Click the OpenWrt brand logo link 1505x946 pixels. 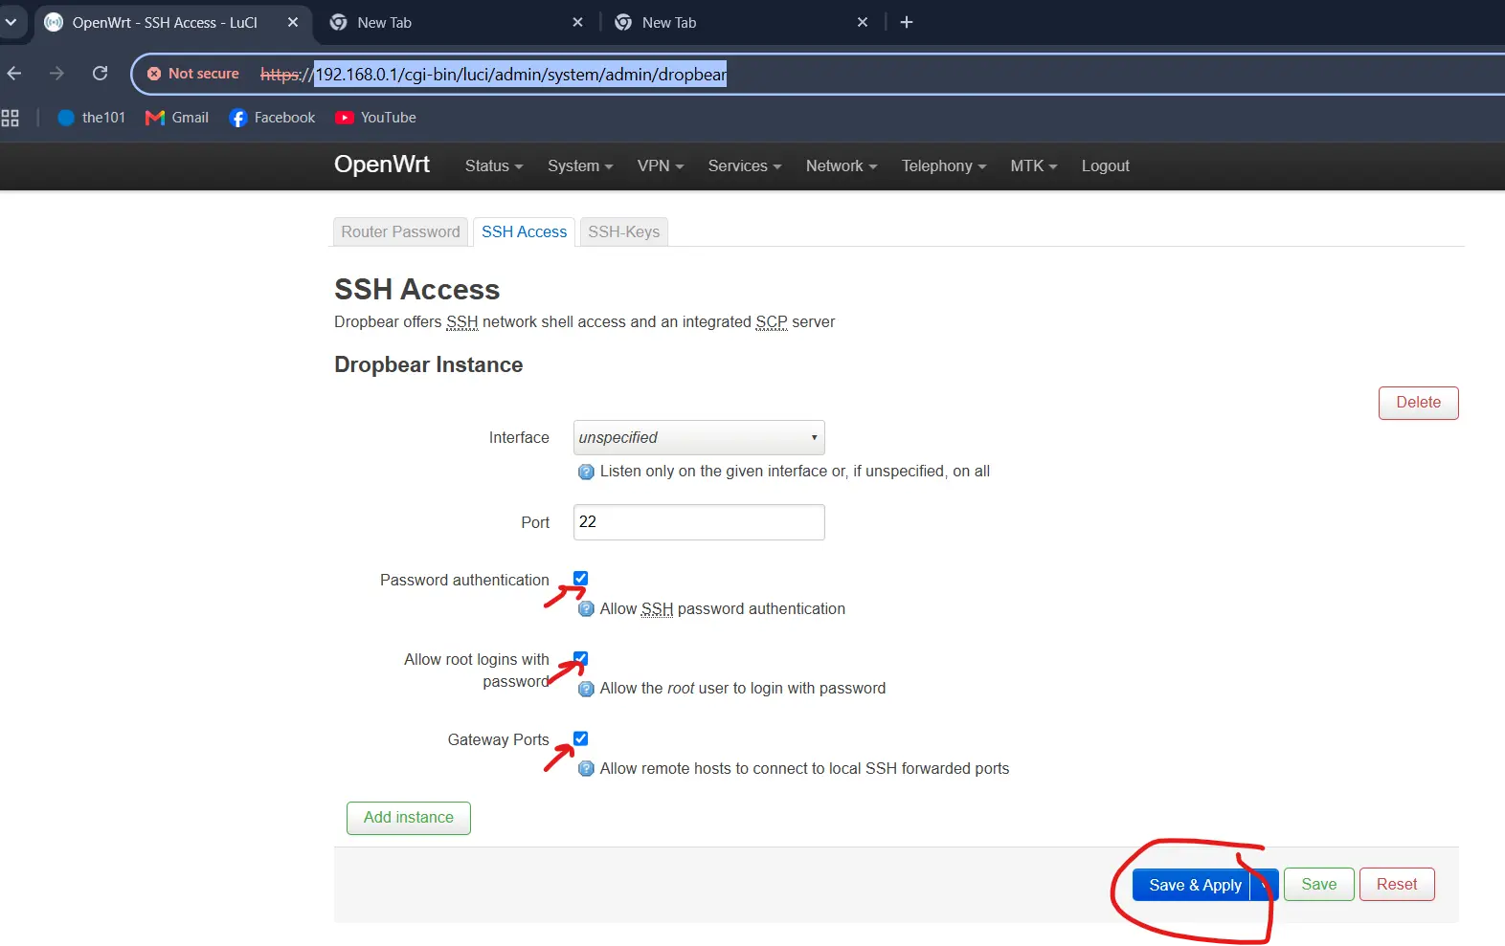(382, 165)
